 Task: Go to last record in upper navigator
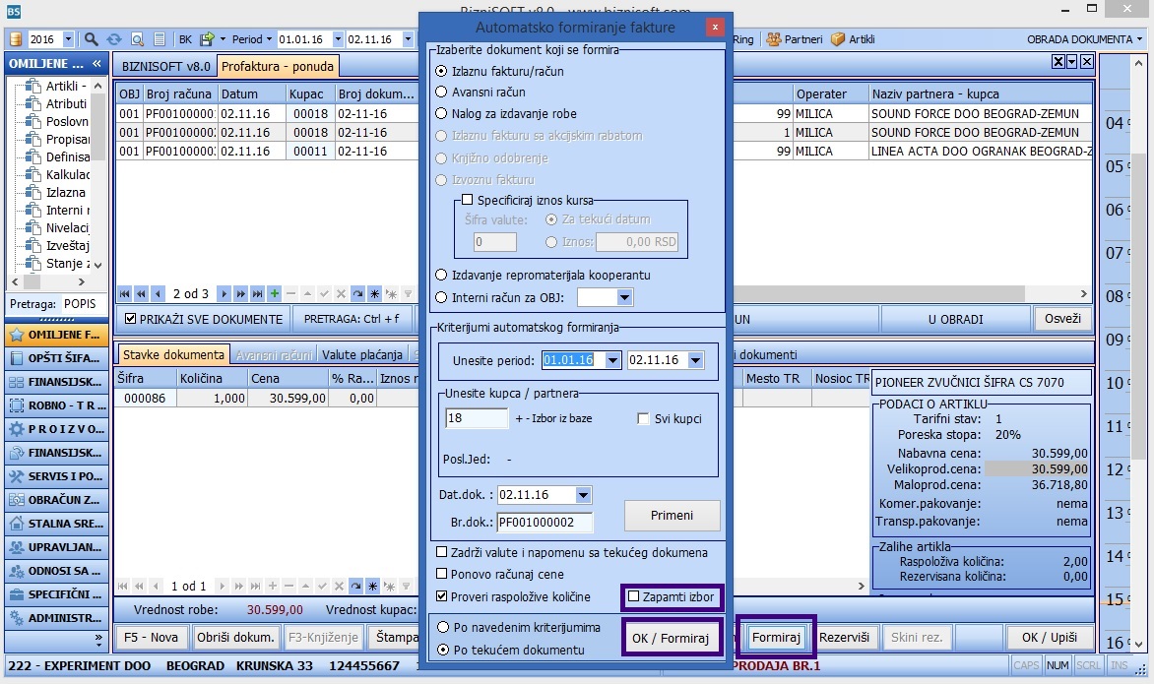click(257, 293)
